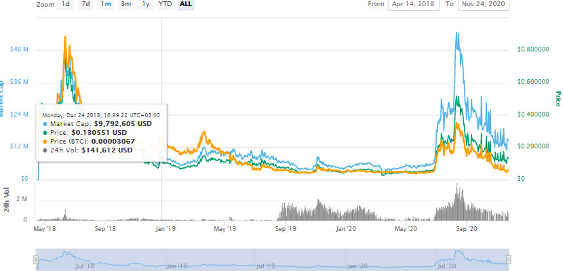Viewport: 563px width, 271px height.
Task: Click the $24 M market cap axis label
Action: [20, 114]
